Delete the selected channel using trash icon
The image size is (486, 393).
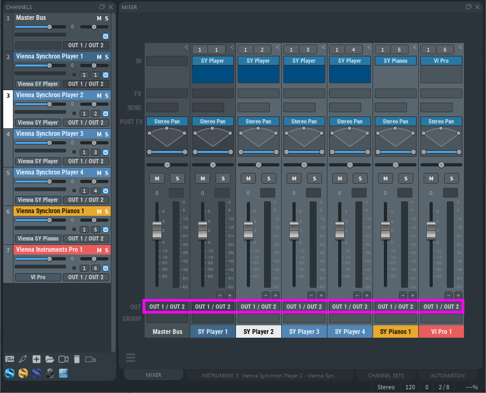(x=77, y=359)
